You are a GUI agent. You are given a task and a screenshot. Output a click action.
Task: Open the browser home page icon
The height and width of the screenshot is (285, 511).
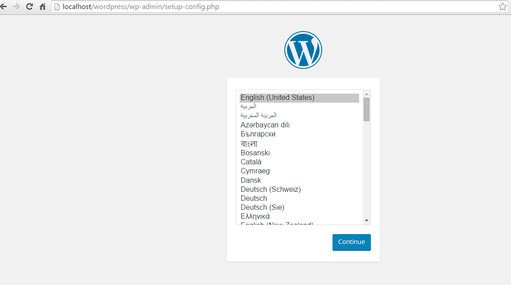(42, 6)
